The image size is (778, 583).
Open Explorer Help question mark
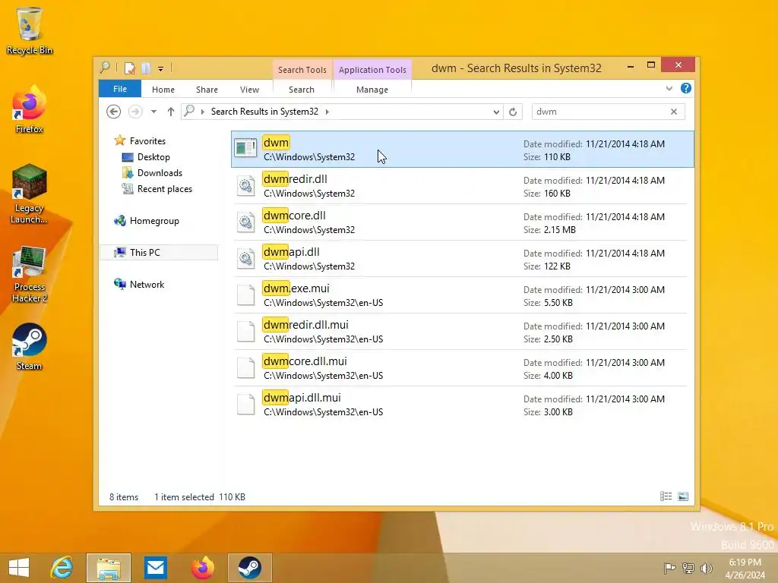click(686, 88)
